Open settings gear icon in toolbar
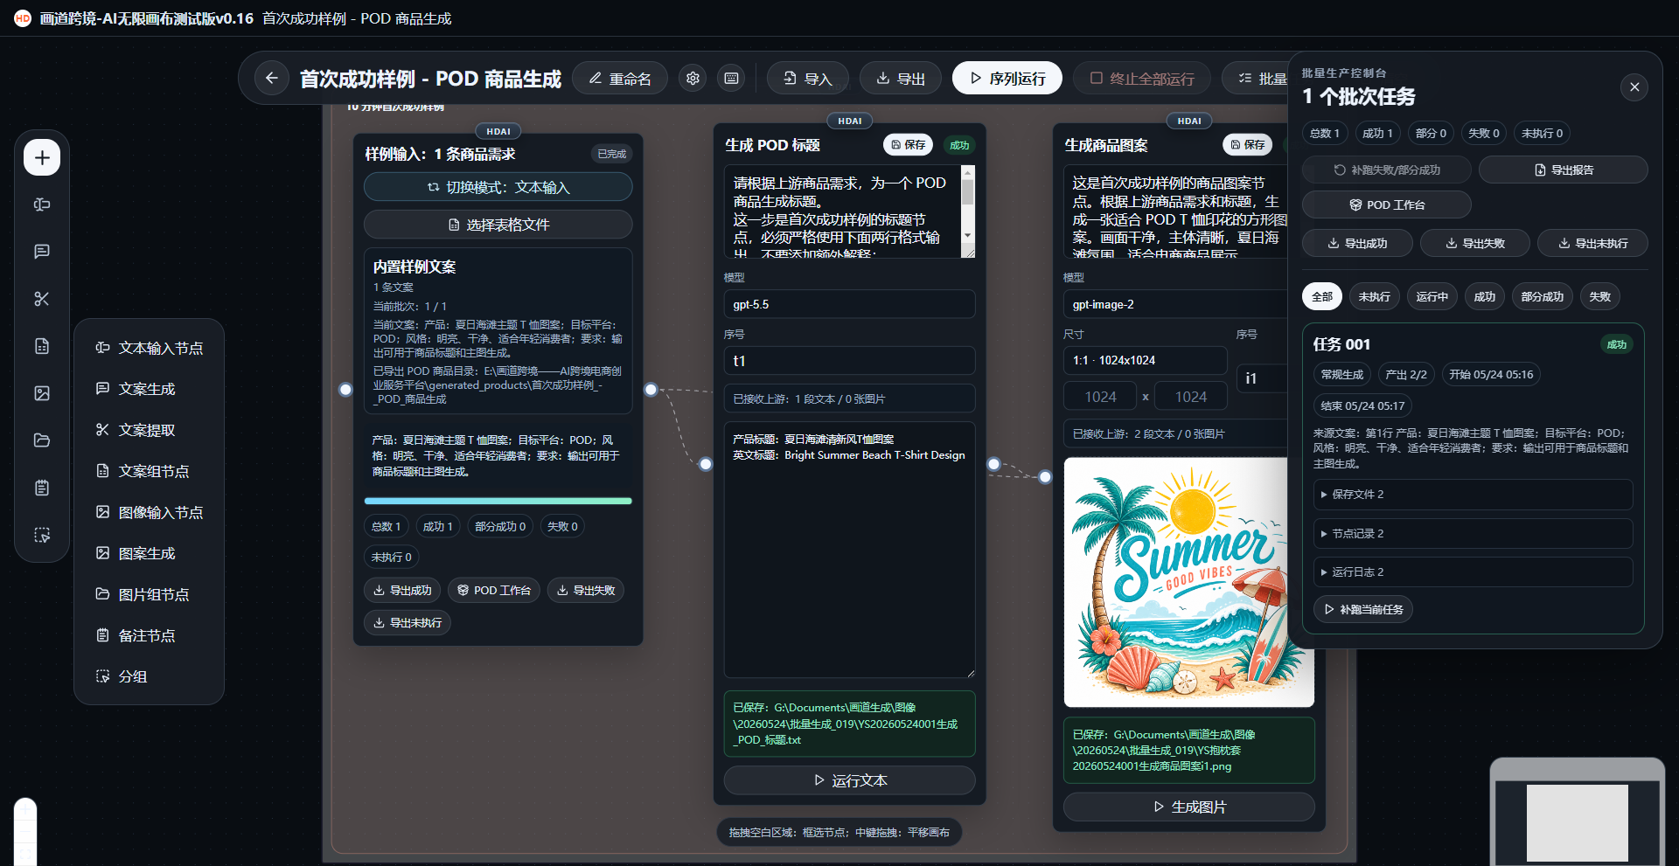 point(693,79)
